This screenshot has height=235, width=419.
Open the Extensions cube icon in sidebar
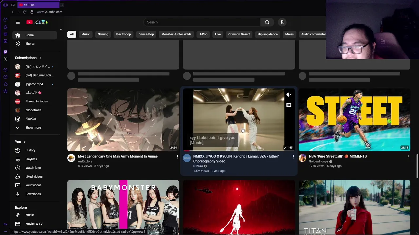point(5,84)
